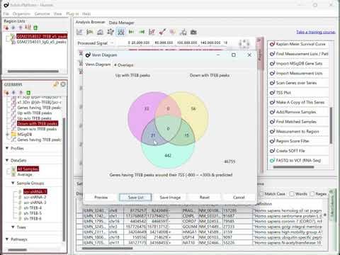Collapse the Pathways section

tap(7, 239)
